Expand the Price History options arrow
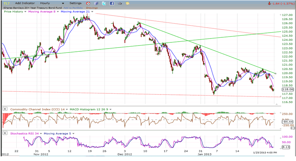The image size is (296, 161). [x=25, y=12]
